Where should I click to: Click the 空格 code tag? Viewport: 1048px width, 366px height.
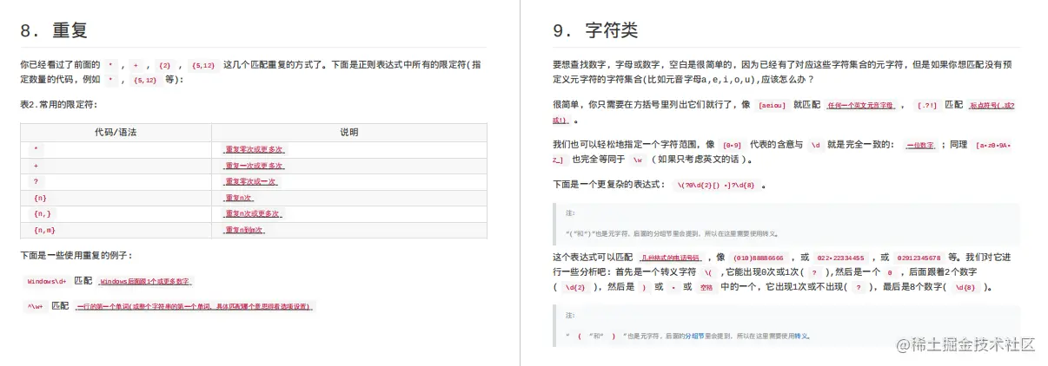click(x=706, y=287)
